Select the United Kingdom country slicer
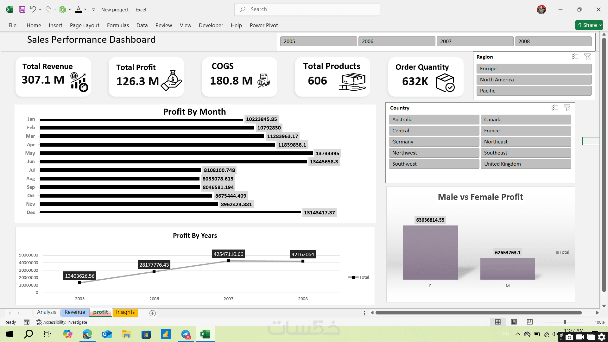608x342 pixels. coord(526,164)
